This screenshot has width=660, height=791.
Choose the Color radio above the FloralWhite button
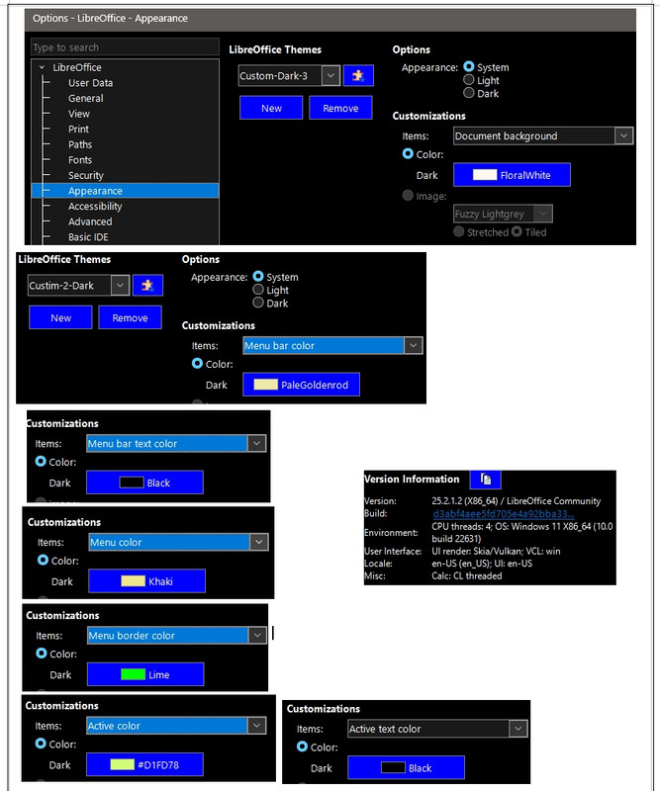click(408, 154)
